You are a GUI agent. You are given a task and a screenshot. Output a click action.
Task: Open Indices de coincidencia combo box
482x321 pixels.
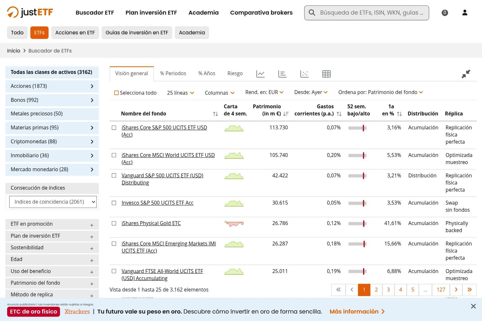(x=53, y=202)
